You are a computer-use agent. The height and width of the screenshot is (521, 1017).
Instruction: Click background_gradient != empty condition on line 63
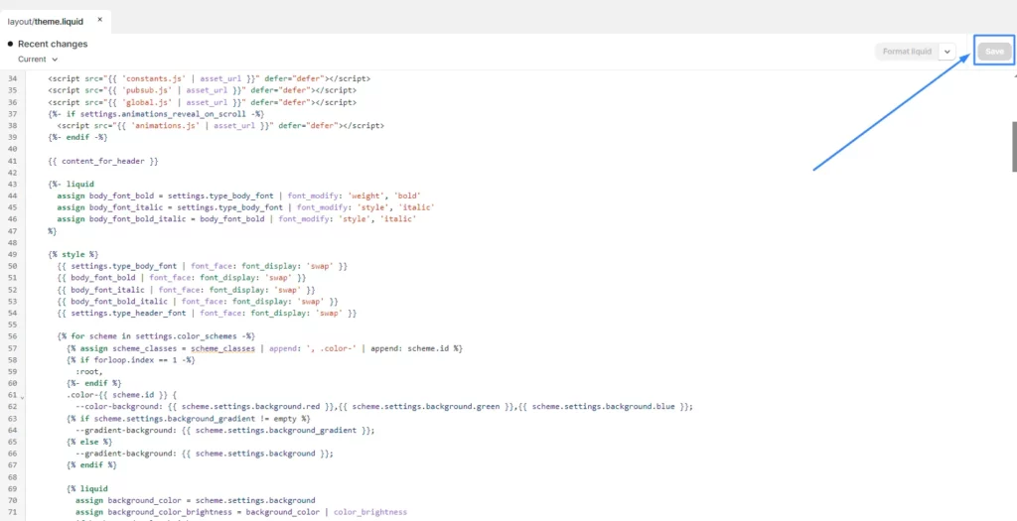[x=196, y=418]
